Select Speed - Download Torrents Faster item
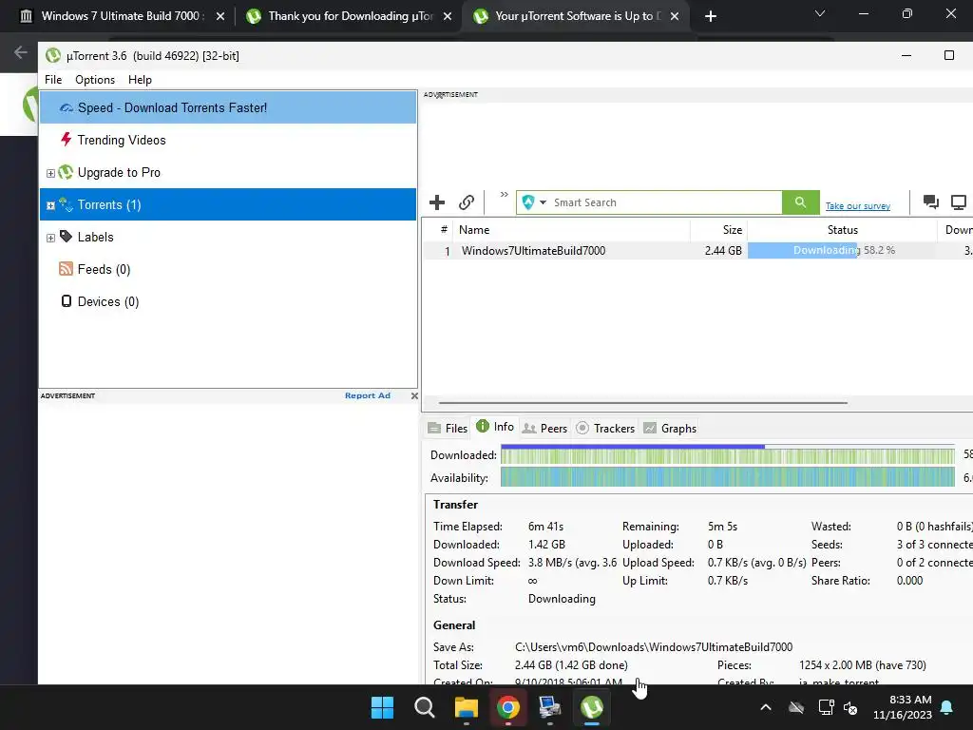 [228, 107]
